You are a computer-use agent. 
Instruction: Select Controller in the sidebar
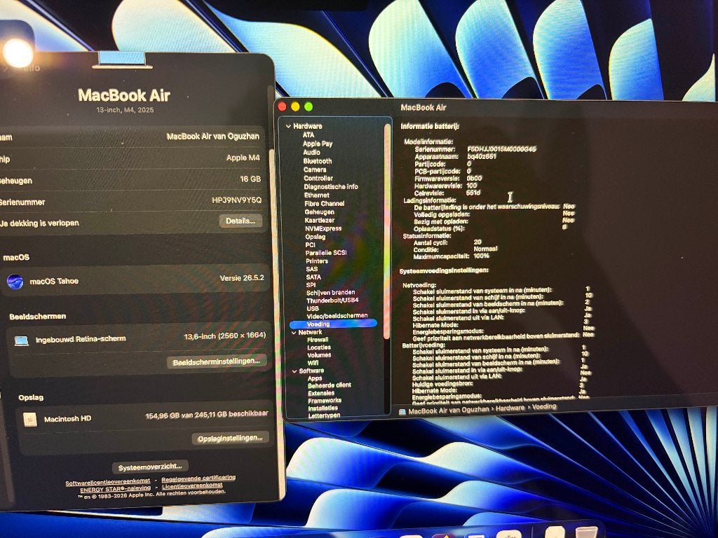pyautogui.click(x=318, y=179)
